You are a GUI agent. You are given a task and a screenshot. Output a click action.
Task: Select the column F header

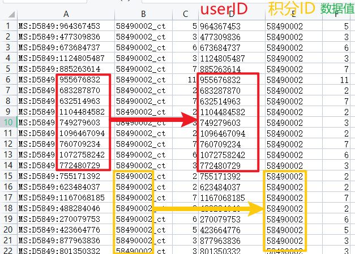point(337,12)
